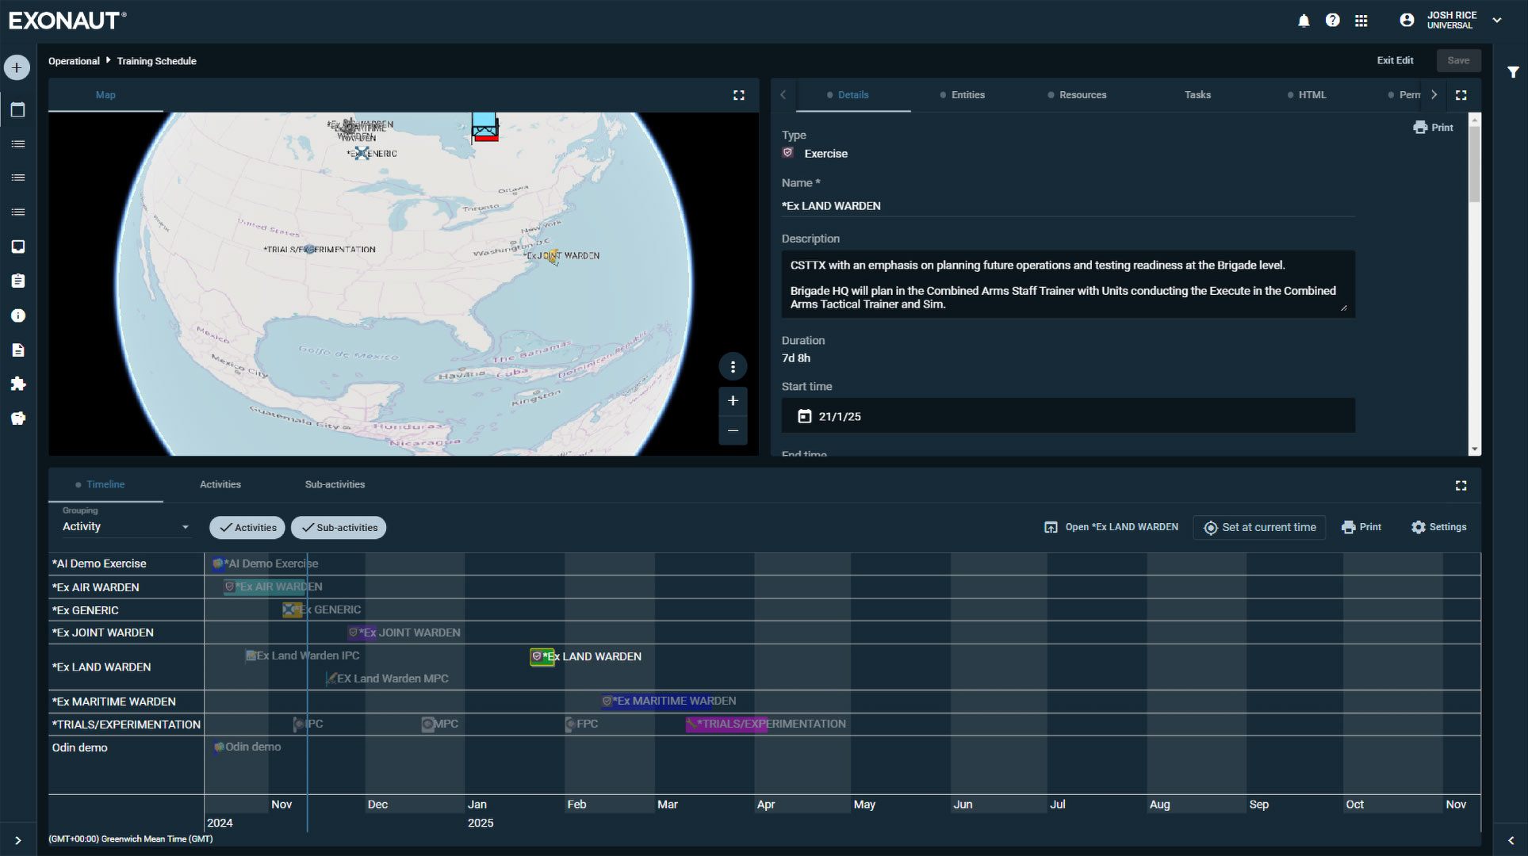Viewport: 1528px width, 856px height.
Task: Expand the Josh Rice user menu
Action: coord(1496,21)
